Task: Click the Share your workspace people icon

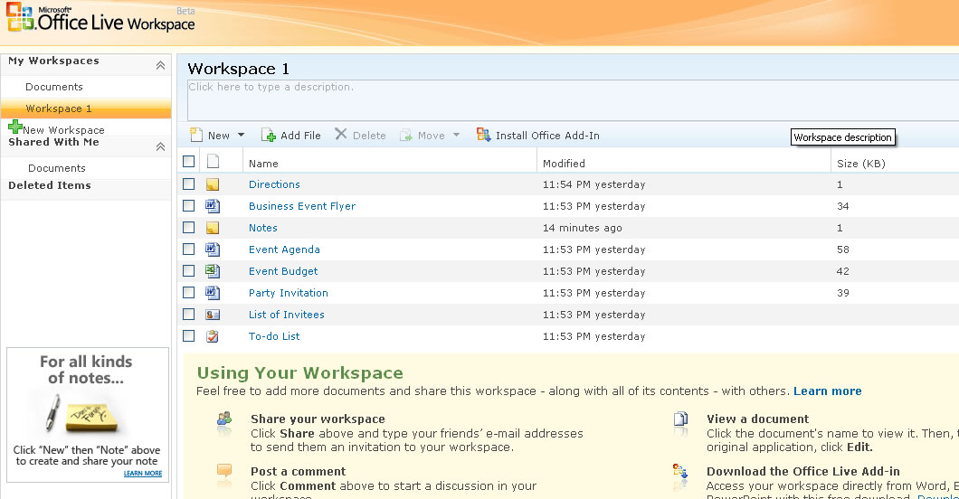Action: (224, 419)
